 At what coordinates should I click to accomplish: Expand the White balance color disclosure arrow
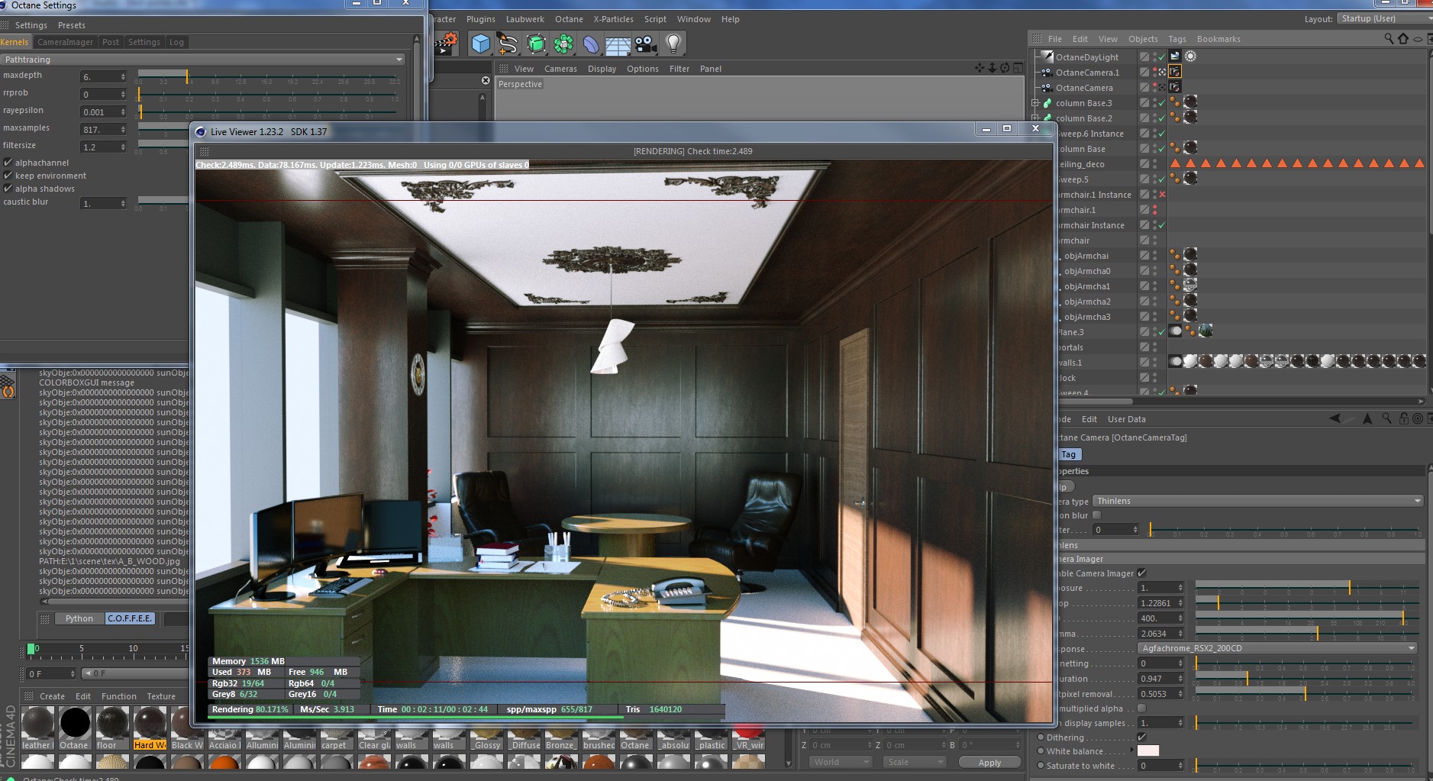1132,751
